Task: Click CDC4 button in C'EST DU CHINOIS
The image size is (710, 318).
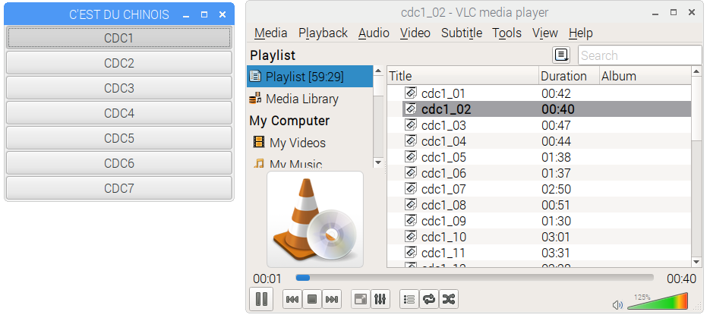Action: point(119,113)
